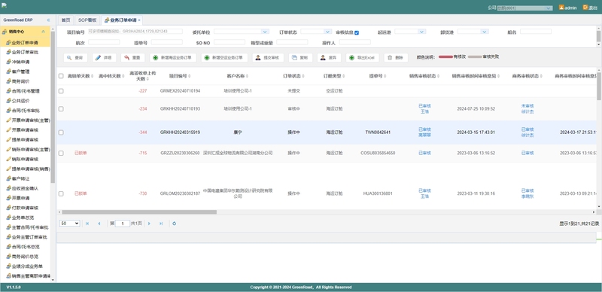Click the 查询 search button
The width and height of the screenshot is (602, 292).
pyautogui.click(x=75, y=58)
